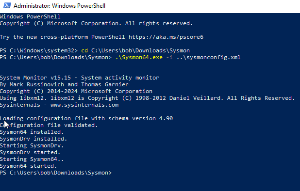Click the Administrator: Windows PowerShell title text
The width and height of the screenshot is (300, 191).
pyautogui.click(x=59, y=6)
